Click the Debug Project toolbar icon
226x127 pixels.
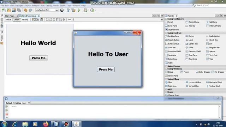tap(85, 10)
